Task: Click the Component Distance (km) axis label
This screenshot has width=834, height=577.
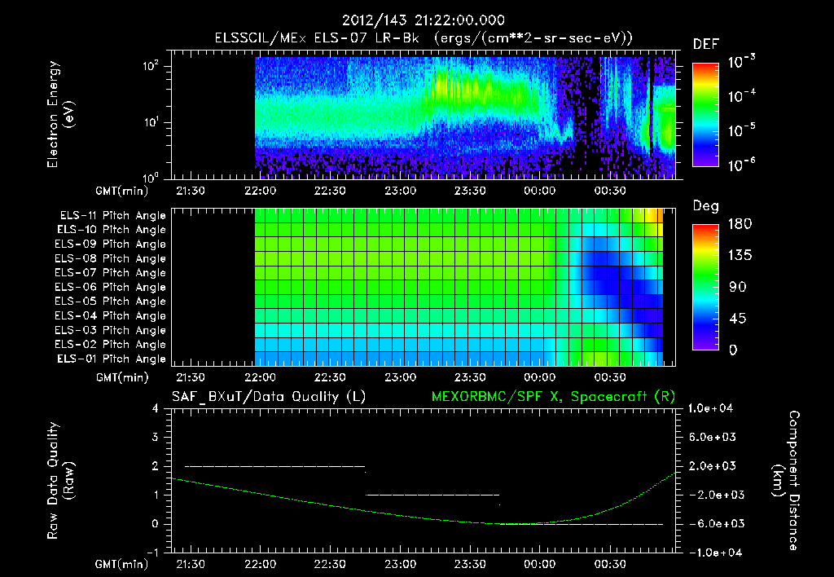Action: (x=786, y=481)
